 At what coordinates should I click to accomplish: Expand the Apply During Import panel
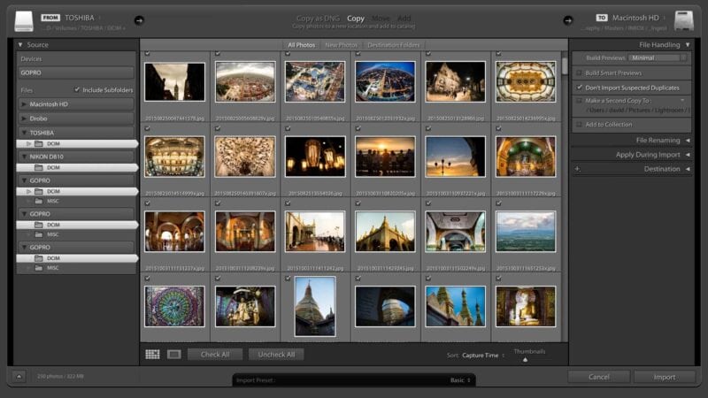[688, 155]
